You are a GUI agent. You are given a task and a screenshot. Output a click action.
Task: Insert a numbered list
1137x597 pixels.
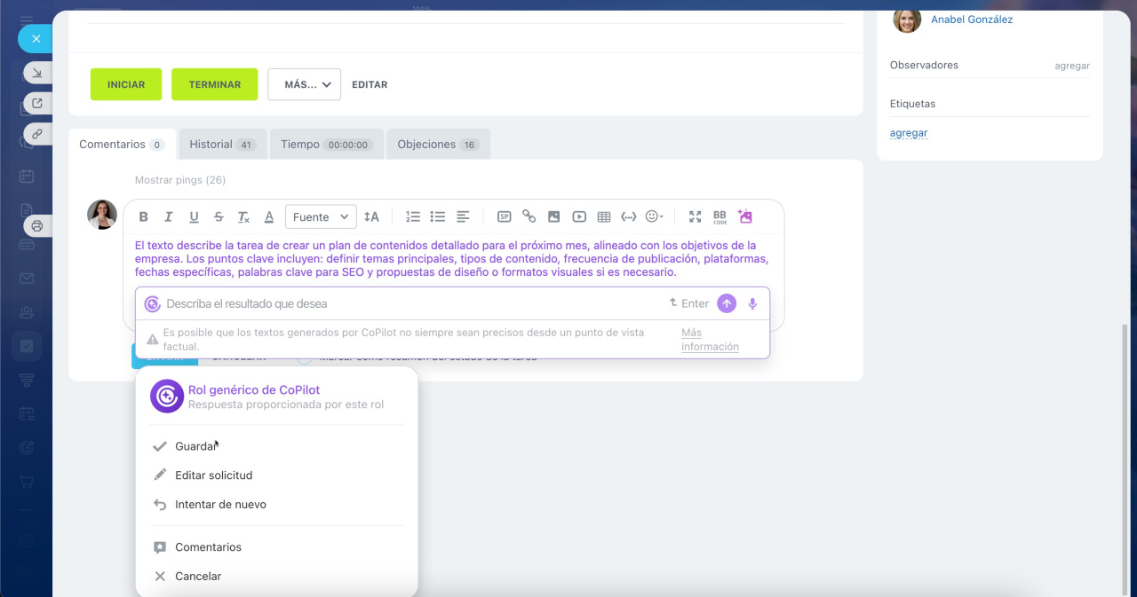point(412,217)
